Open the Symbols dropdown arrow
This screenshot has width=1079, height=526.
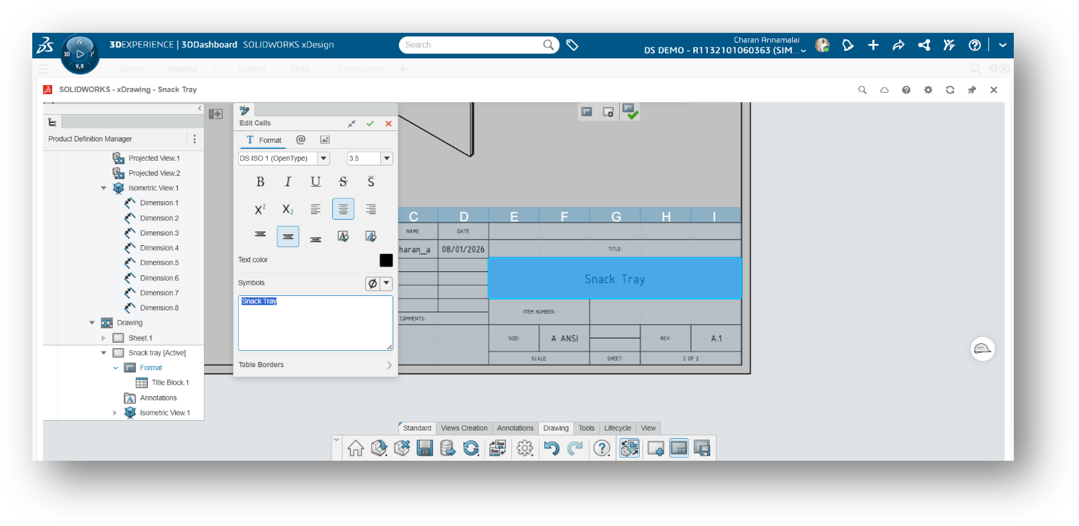tap(386, 283)
